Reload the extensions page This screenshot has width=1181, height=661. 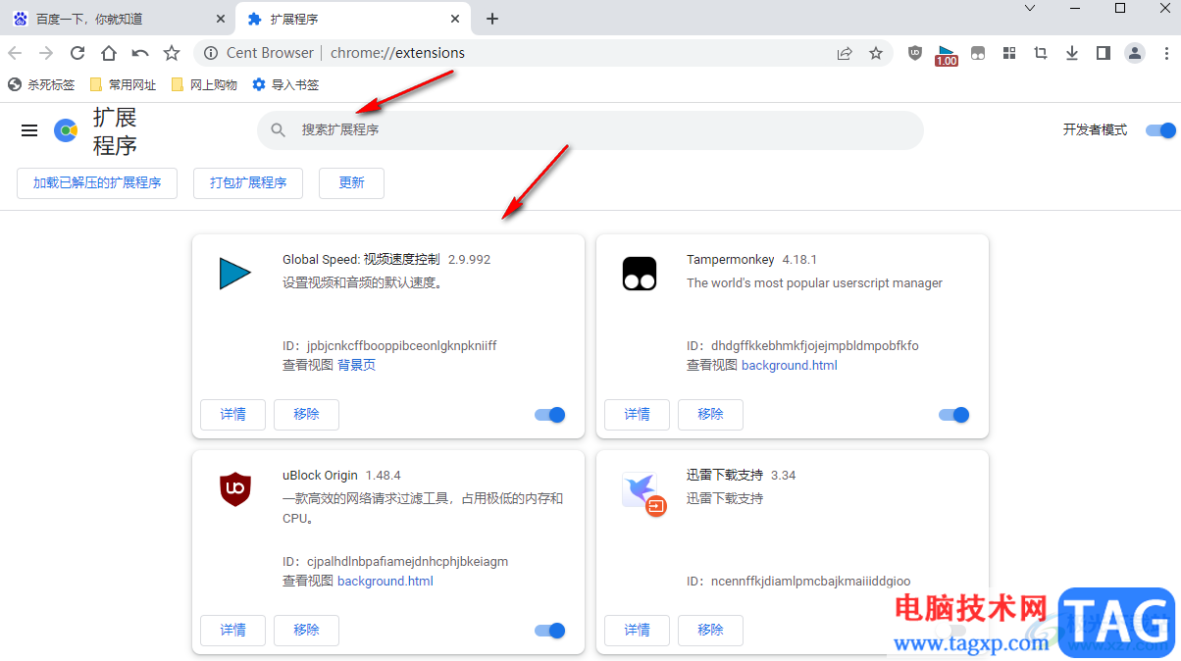tap(77, 53)
